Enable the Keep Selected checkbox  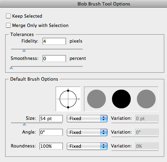click(x=8, y=16)
